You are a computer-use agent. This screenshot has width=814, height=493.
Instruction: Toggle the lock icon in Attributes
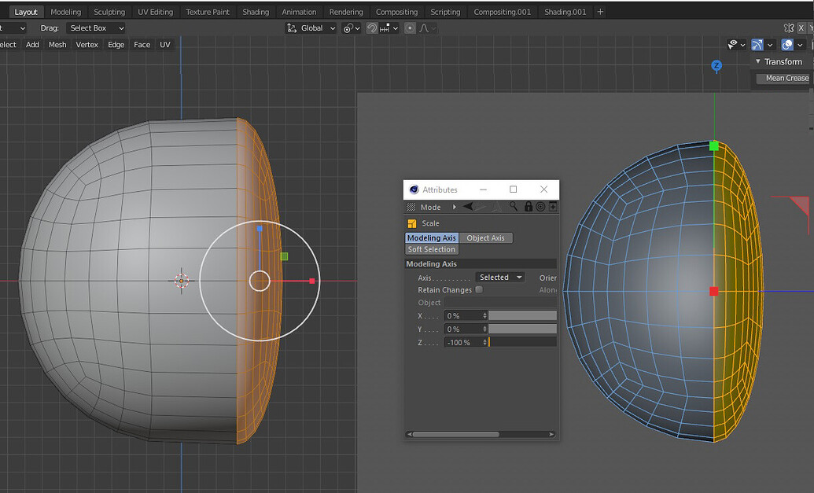(529, 207)
